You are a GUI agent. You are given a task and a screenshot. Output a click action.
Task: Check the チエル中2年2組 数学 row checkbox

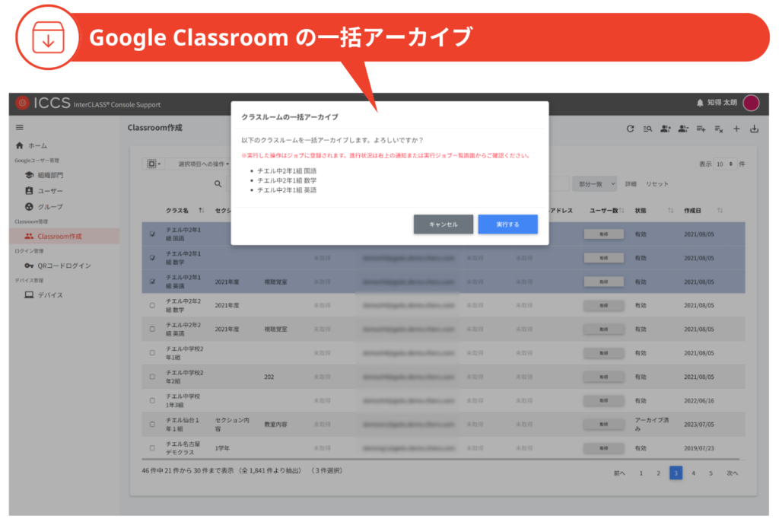click(x=152, y=305)
